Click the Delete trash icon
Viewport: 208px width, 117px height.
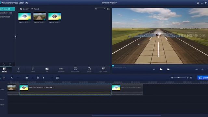38,78
